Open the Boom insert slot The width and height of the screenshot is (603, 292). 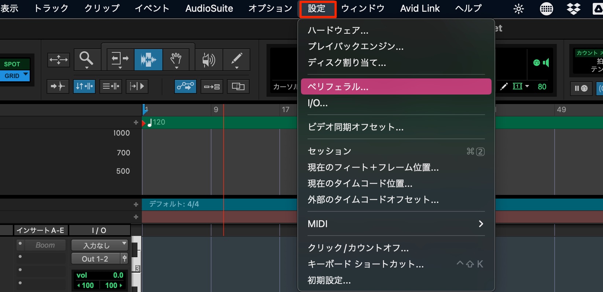(45, 245)
